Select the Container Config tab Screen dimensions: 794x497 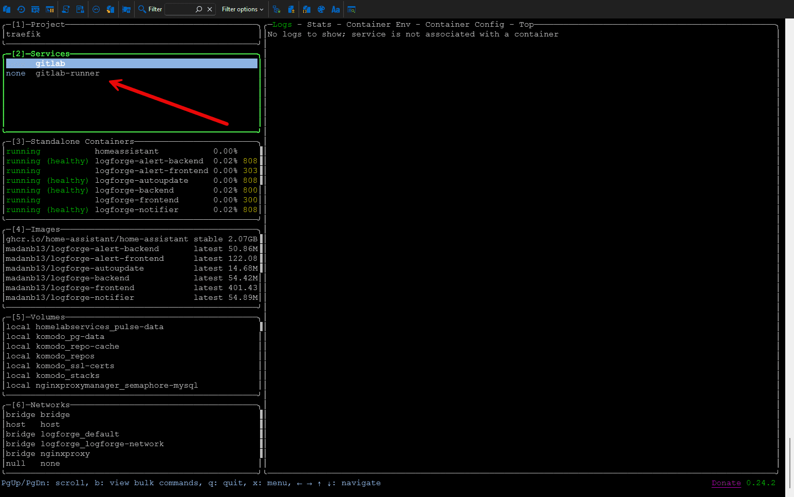[465, 25]
